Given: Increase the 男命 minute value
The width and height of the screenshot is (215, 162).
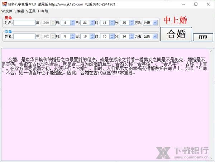Looking at the screenshot, I should (x=132, y=22).
